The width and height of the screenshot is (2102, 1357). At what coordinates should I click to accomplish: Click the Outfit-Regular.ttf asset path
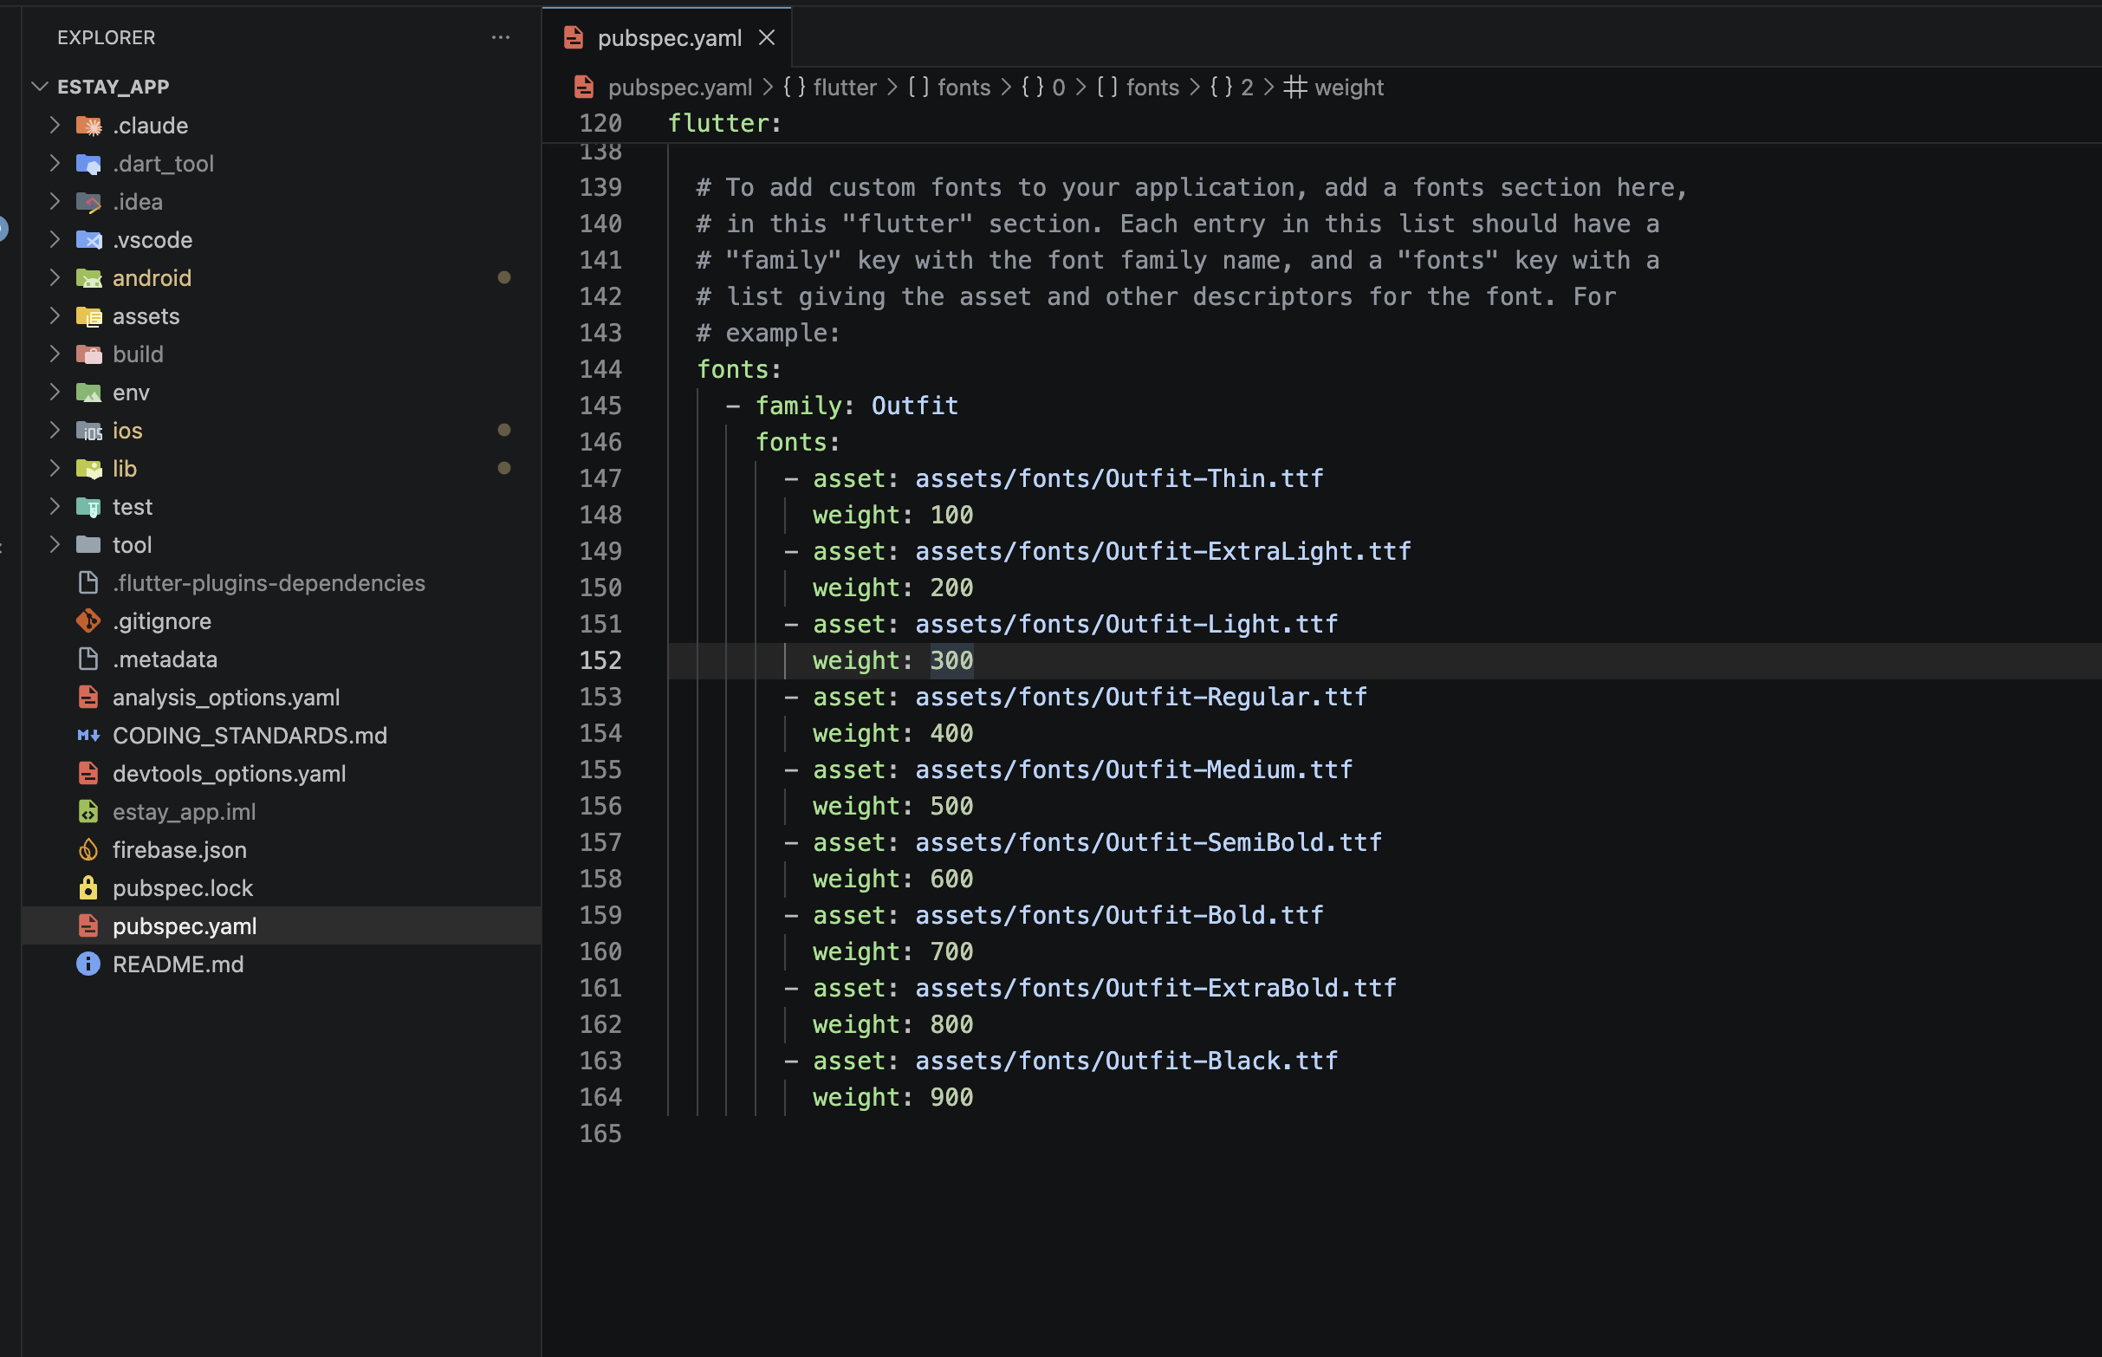point(1141,697)
